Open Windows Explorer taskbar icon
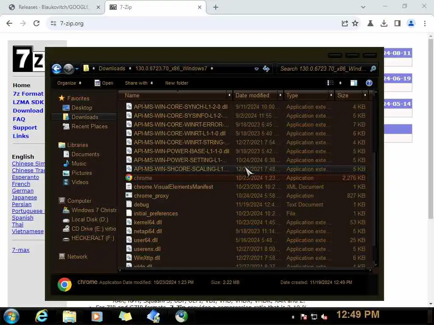The width and height of the screenshot is (434, 325). pyautogui.click(x=69, y=317)
